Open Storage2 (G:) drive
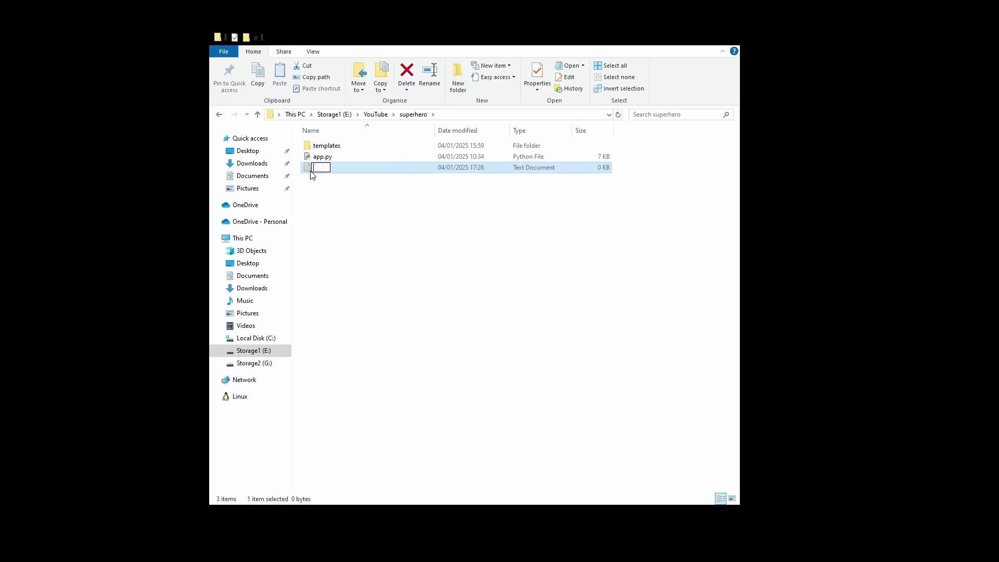 pyautogui.click(x=254, y=363)
